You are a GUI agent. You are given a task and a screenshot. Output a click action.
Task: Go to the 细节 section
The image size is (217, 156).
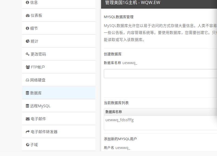(59, 28)
